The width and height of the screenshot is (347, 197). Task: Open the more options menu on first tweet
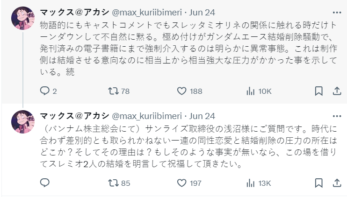(x=336, y=13)
